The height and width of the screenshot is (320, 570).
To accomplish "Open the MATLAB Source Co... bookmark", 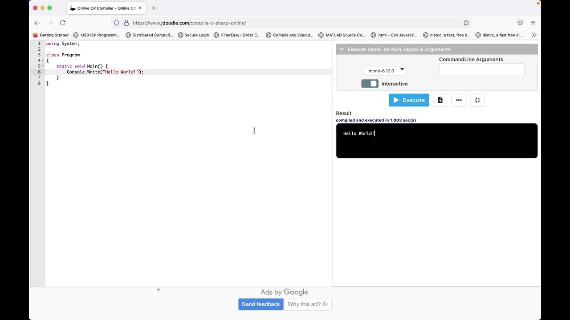I will [342, 35].
